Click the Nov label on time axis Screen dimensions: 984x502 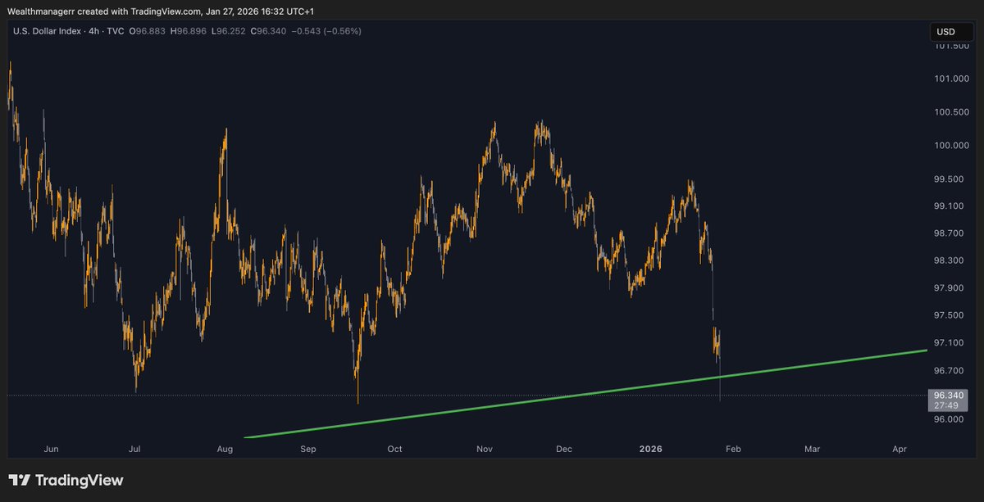pyautogui.click(x=484, y=449)
